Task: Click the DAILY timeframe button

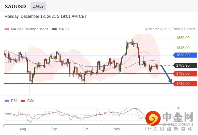Action: click(38, 6)
